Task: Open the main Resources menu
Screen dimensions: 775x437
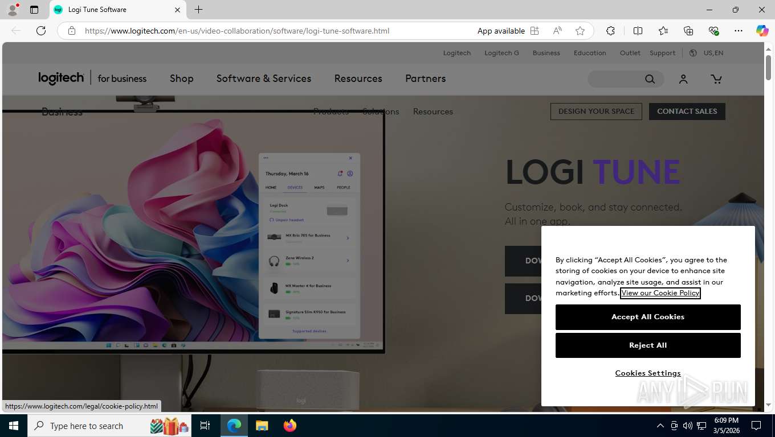Action: (358, 79)
